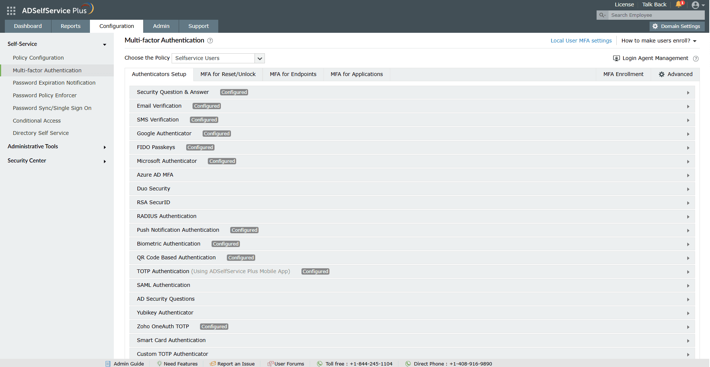Expand Security Center sidebar section

(105, 162)
